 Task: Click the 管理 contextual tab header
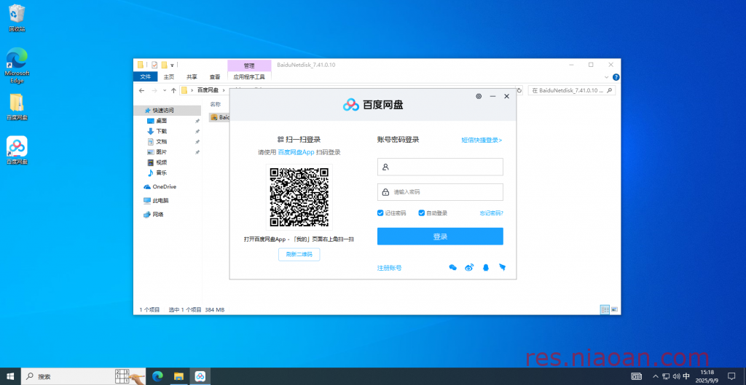[249, 66]
